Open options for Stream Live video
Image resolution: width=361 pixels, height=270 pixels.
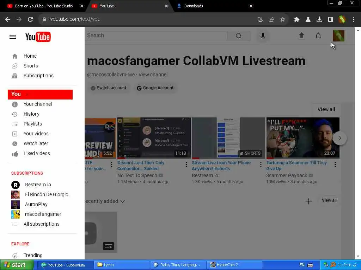click(x=261, y=165)
